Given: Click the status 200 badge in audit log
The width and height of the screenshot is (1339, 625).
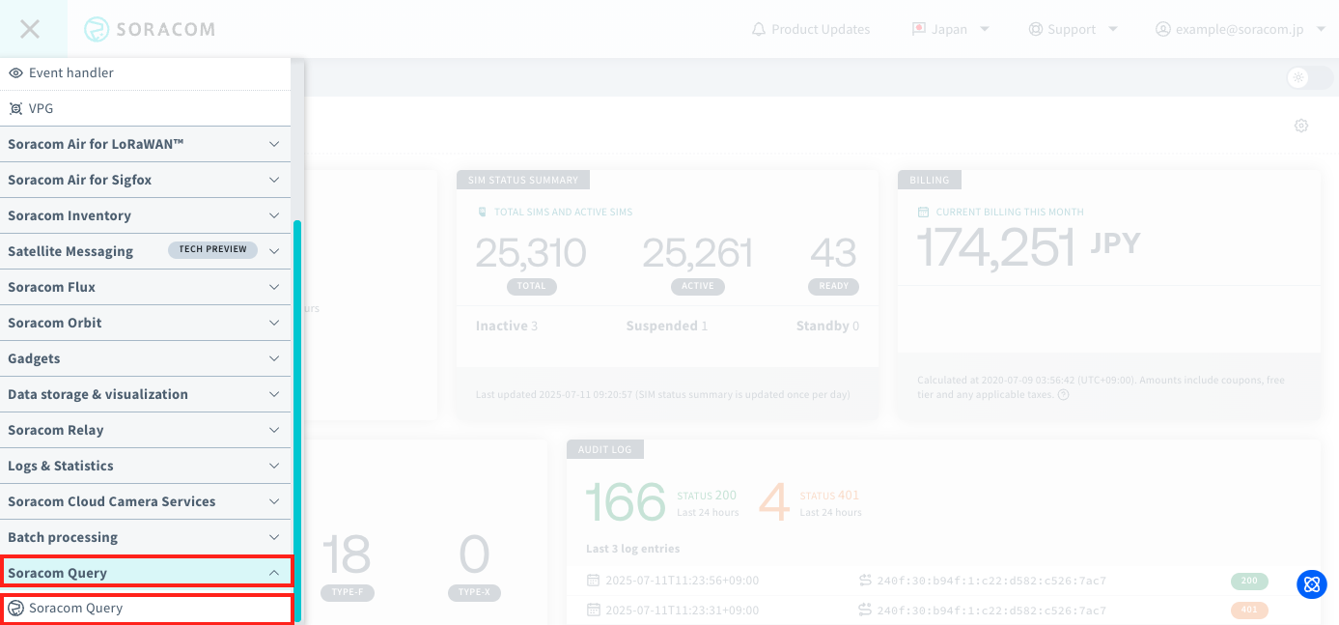Looking at the screenshot, I should [x=1249, y=581].
